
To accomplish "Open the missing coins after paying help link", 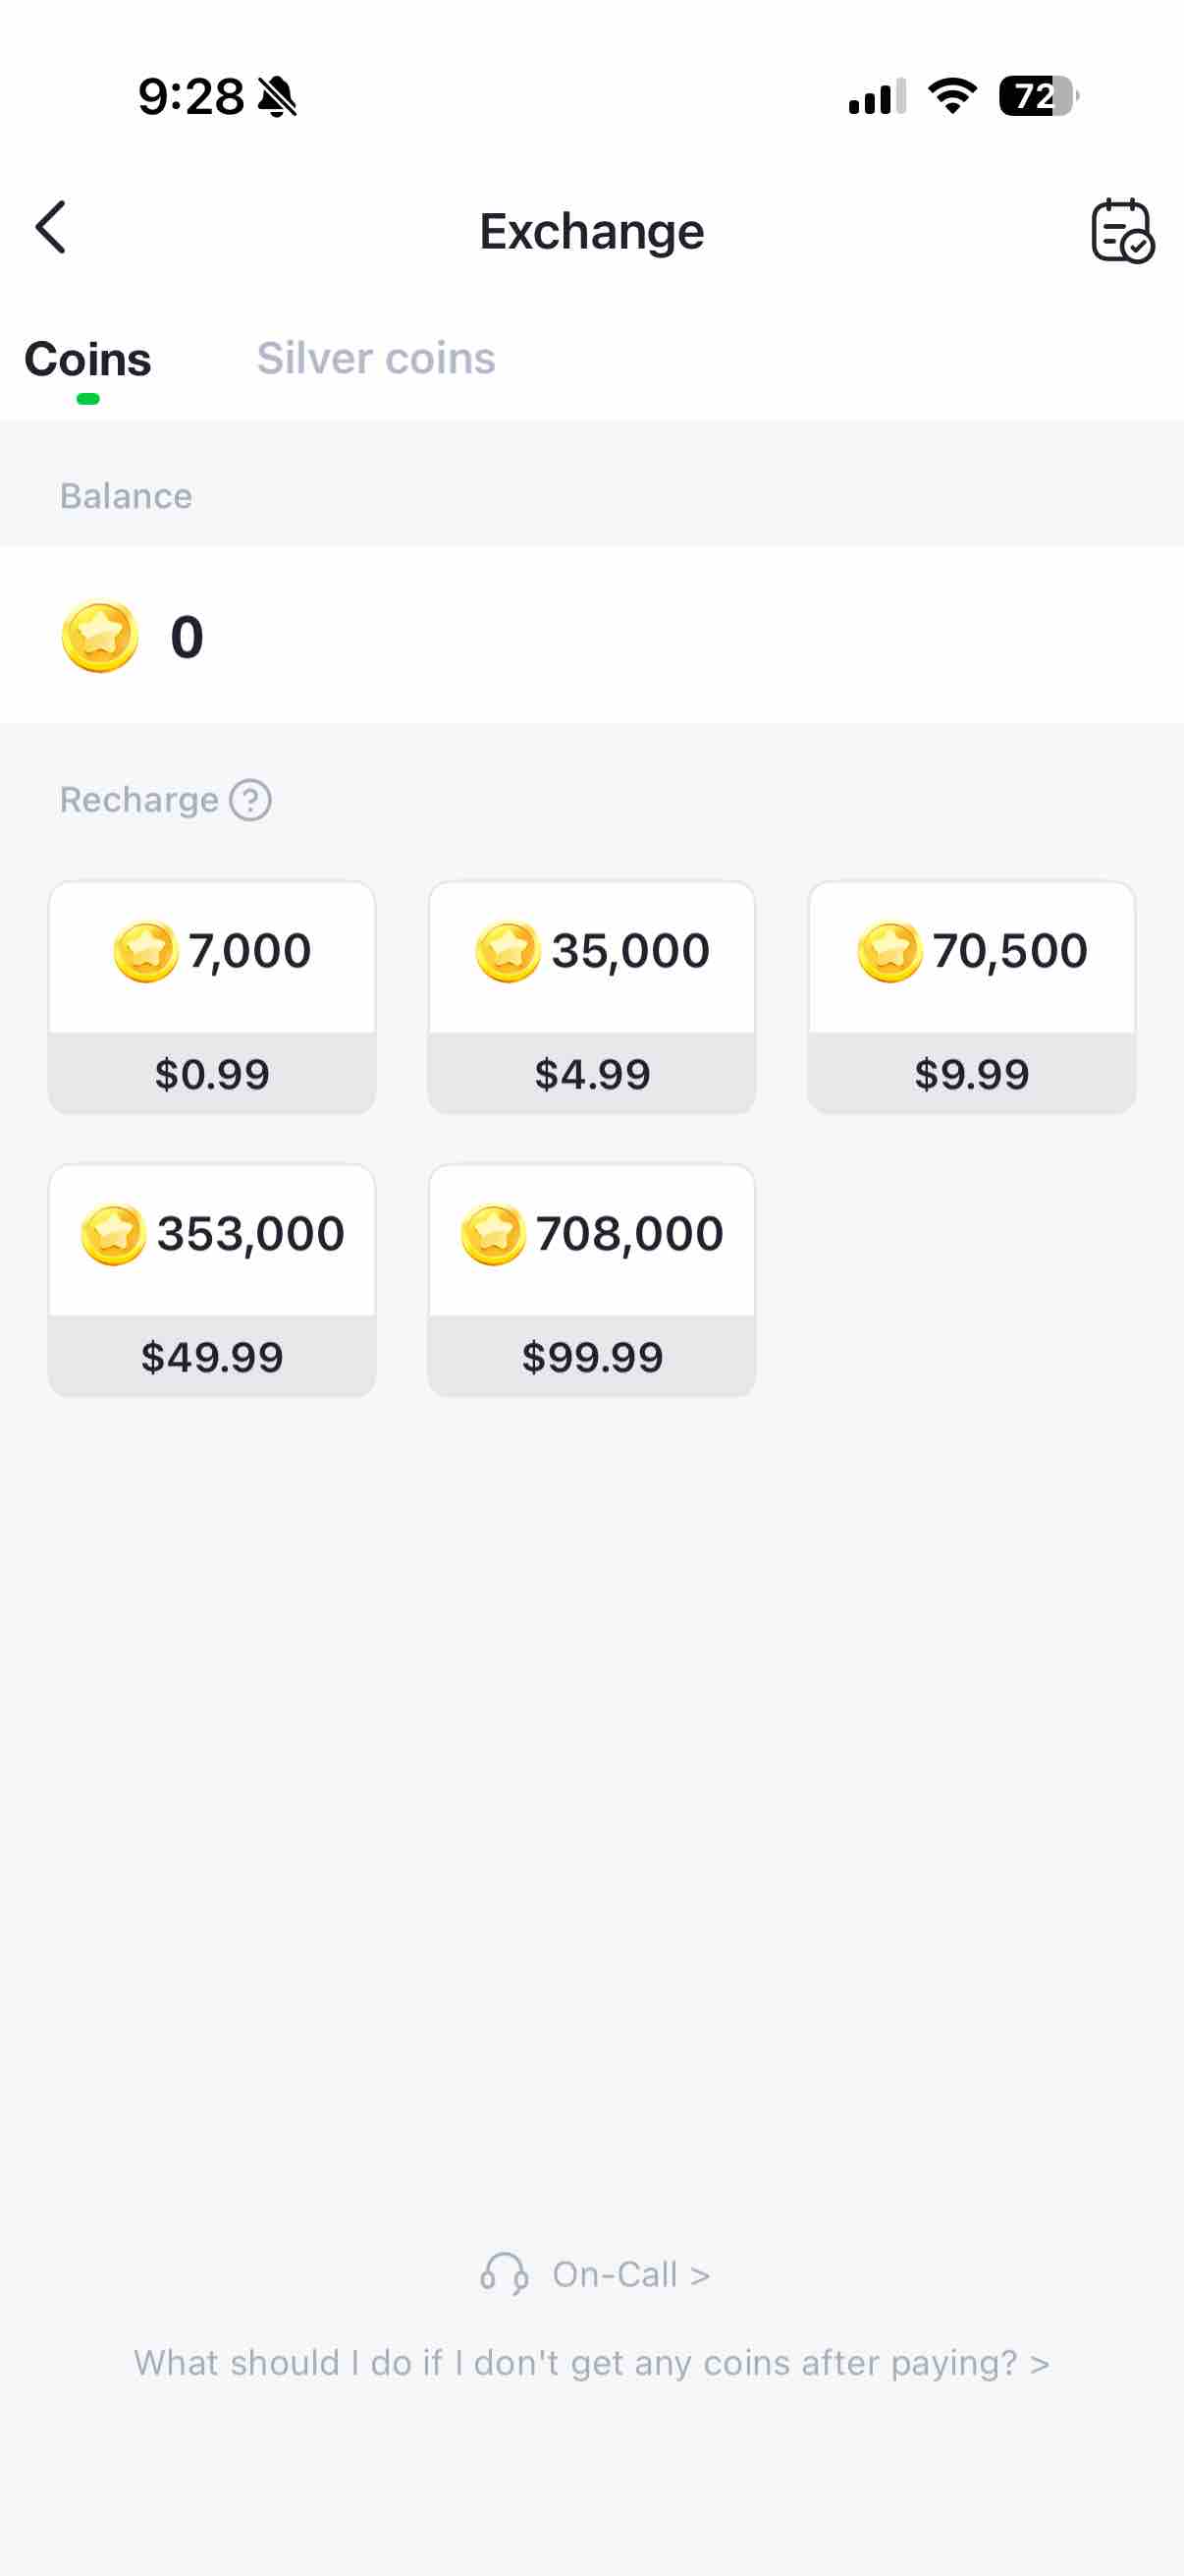I will click(591, 2363).
